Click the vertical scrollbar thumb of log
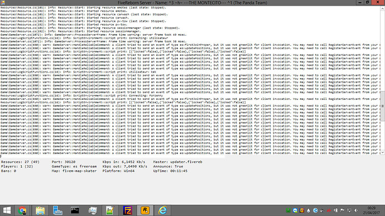Screen dimensions: 385x216 tap(383, 106)
